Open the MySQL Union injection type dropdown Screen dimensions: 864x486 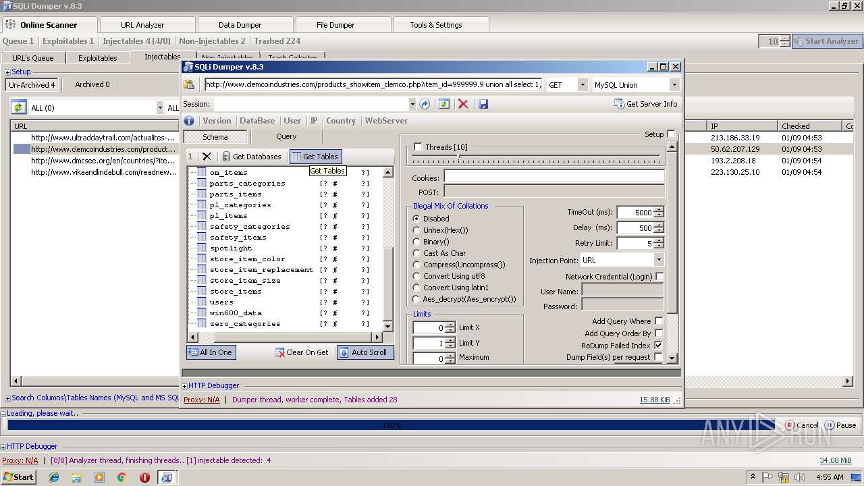(674, 85)
